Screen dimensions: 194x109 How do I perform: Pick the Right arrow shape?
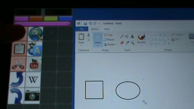point(164,44)
